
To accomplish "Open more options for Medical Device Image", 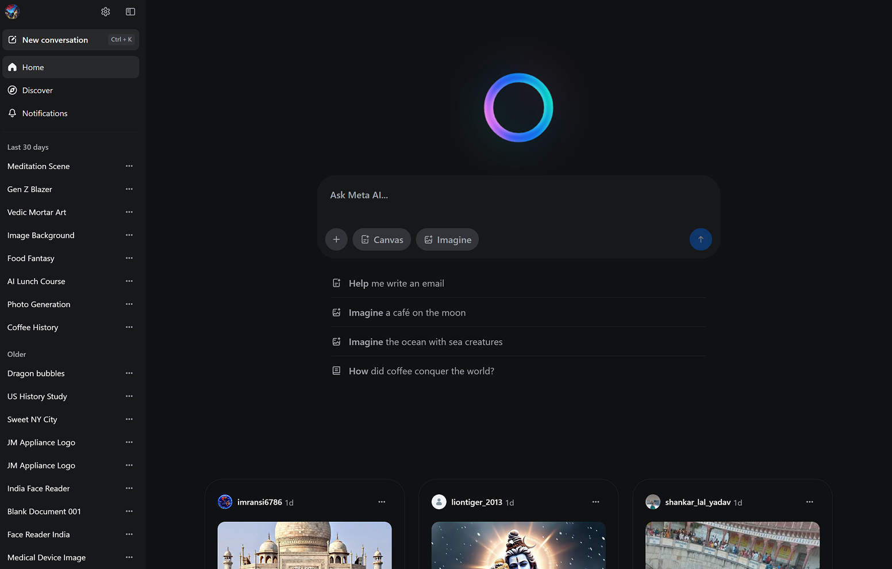I will pos(129,557).
